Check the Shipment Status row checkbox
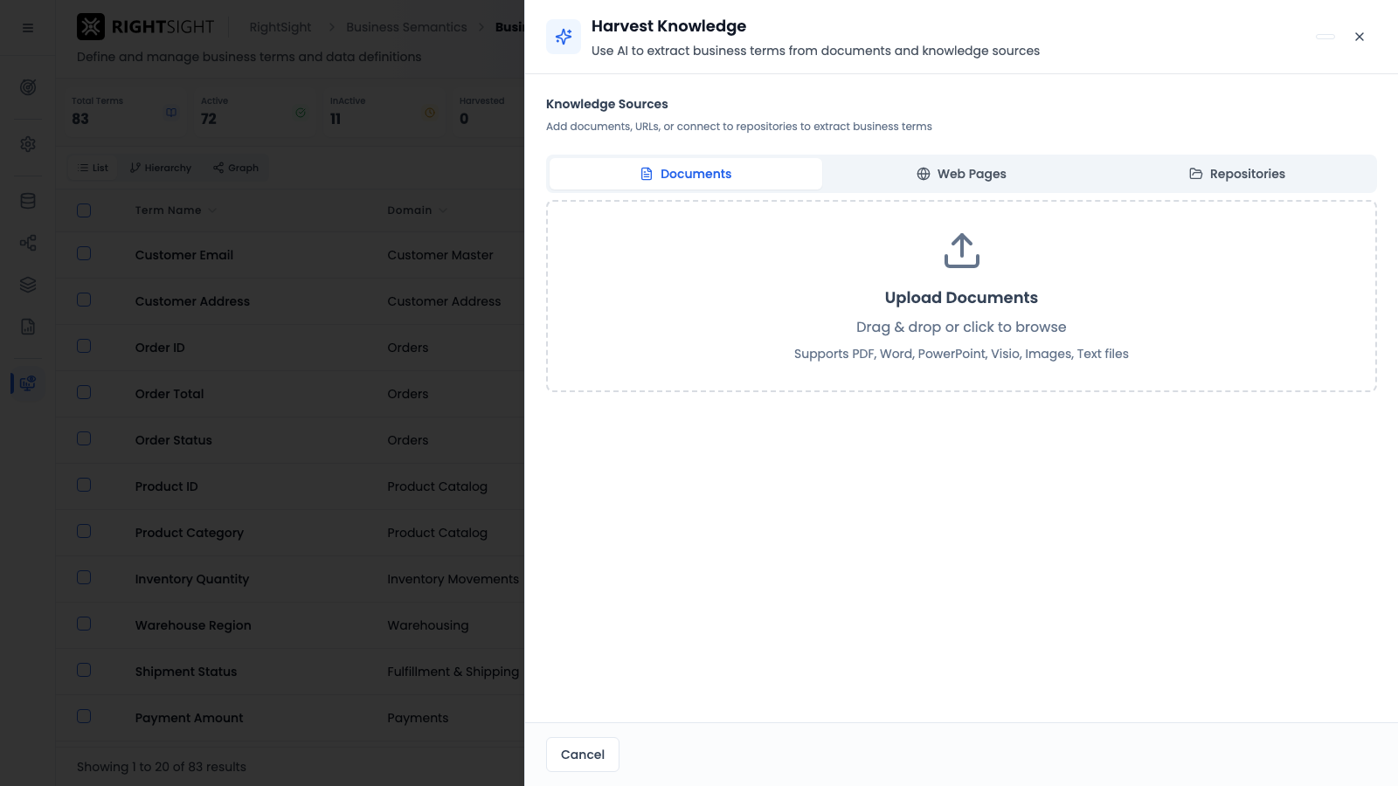This screenshot has height=786, width=1398. click(x=84, y=670)
